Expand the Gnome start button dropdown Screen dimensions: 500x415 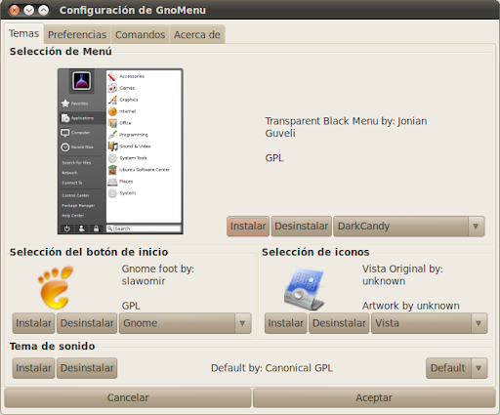click(x=186, y=323)
